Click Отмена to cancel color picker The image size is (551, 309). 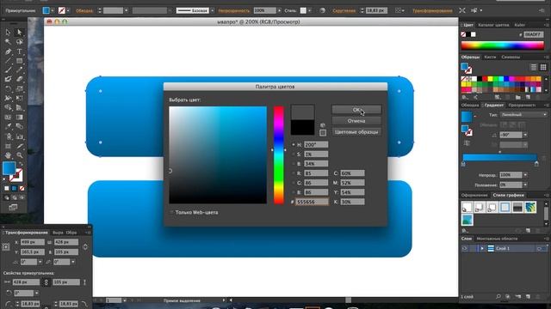click(356, 121)
